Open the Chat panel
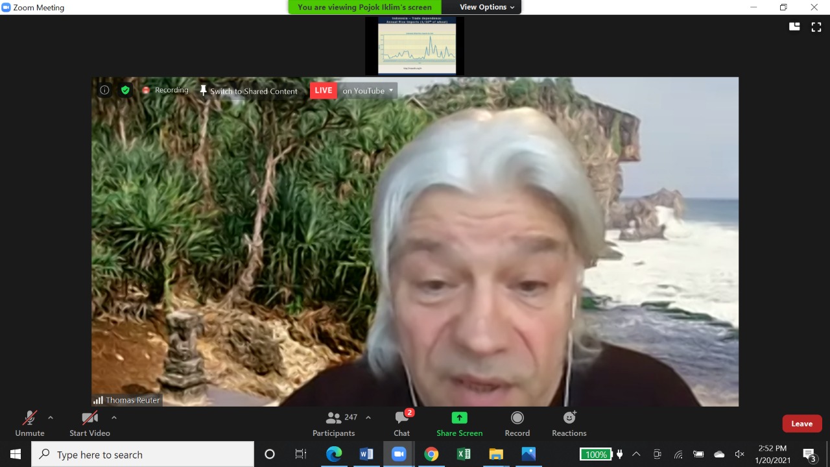830x467 pixels. point(401,424)
